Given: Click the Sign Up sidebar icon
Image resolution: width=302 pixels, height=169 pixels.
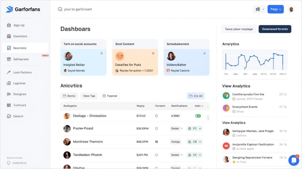Looking at the screenshot, I should (x=9, y=25).
